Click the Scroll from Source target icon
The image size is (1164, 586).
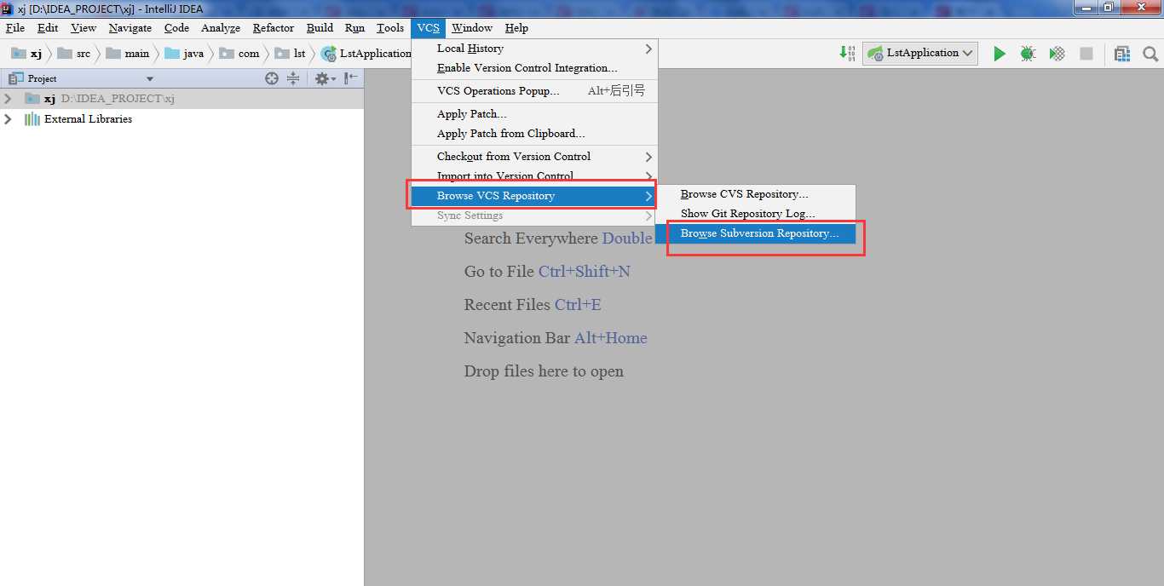(x=272, y=78)
